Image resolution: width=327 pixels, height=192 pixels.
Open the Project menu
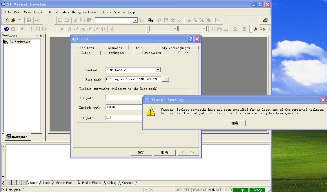tap(40, 12)
